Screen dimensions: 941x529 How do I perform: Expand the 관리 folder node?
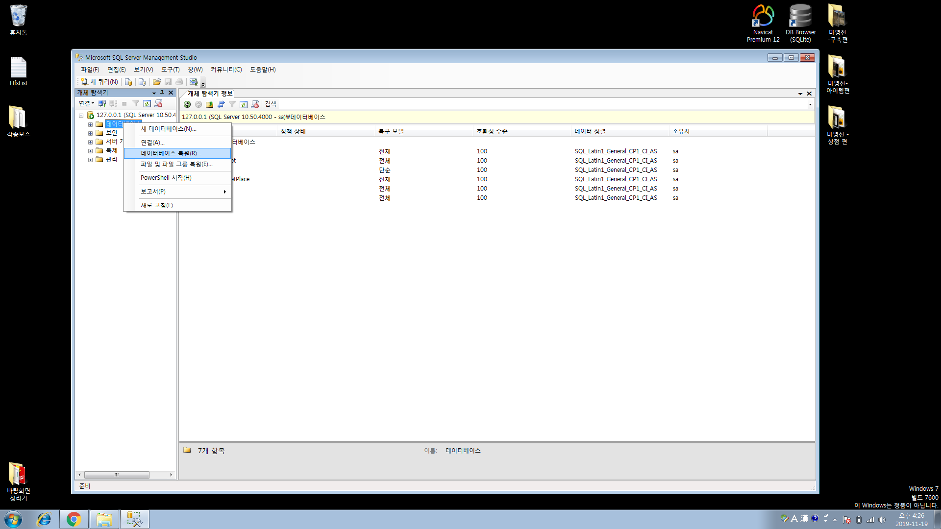(x=90, y=160)
